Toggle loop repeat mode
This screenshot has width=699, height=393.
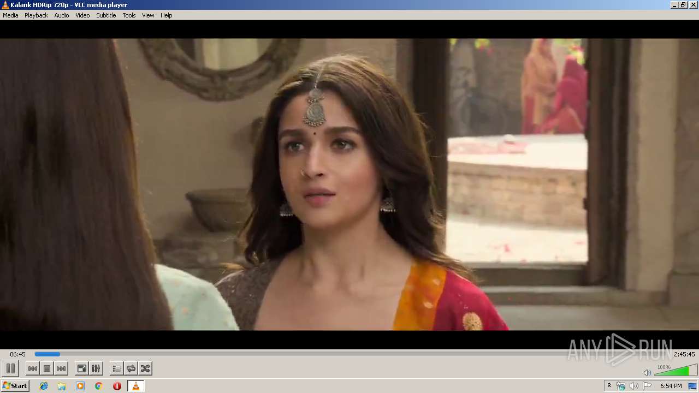click(x=131, y=368)
